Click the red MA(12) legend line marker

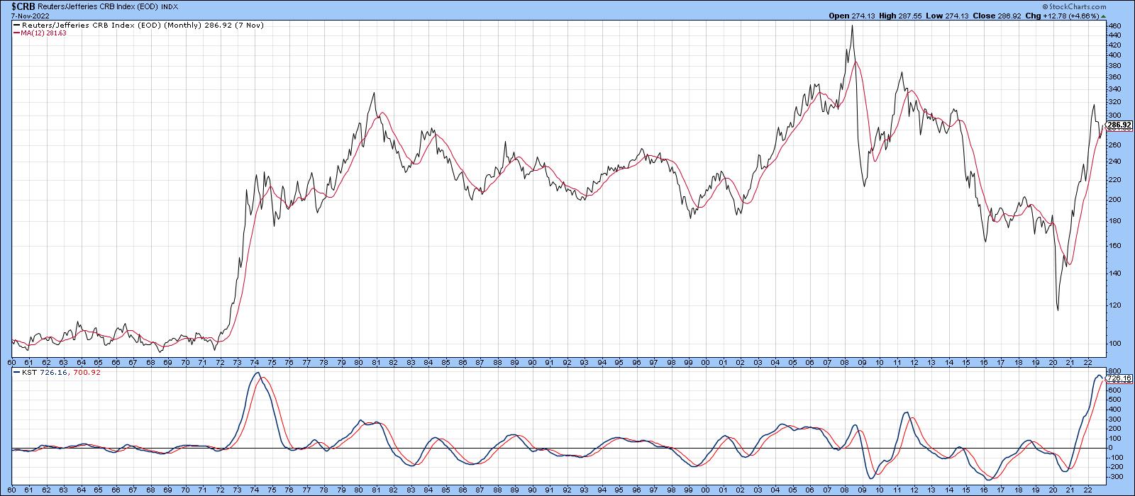coord(16,33)
